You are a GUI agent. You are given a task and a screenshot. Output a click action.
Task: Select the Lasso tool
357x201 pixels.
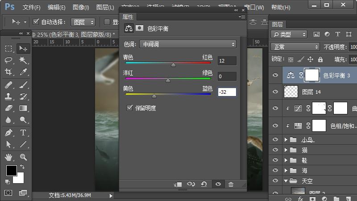(x=8, y=60)
